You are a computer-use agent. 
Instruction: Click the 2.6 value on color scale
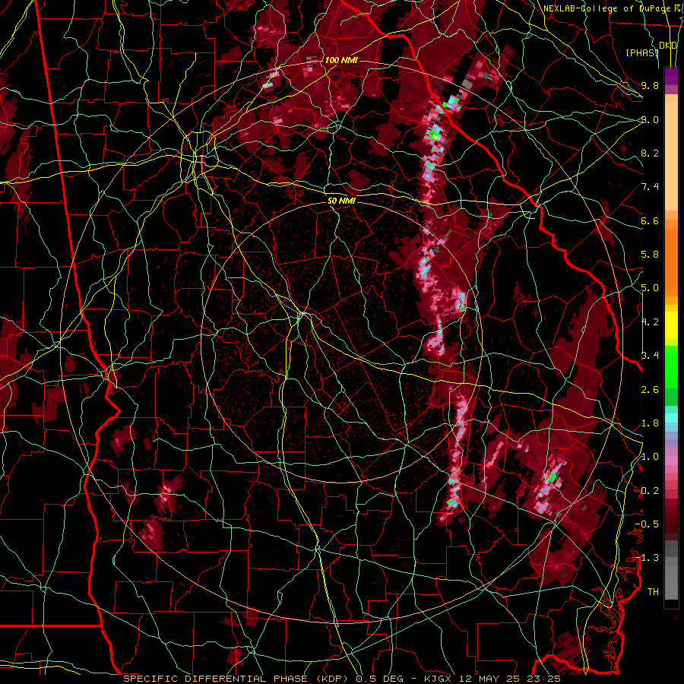click(x=650, y=389)
